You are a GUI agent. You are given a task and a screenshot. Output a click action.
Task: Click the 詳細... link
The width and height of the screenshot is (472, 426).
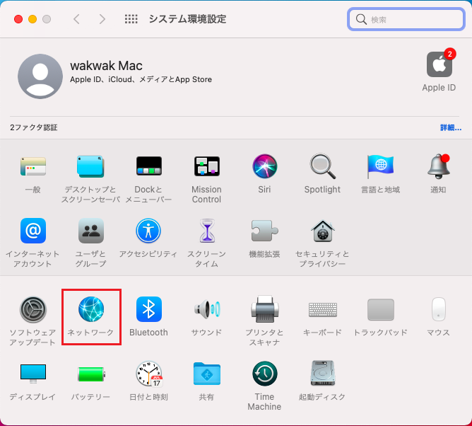[x=451, y=127]
